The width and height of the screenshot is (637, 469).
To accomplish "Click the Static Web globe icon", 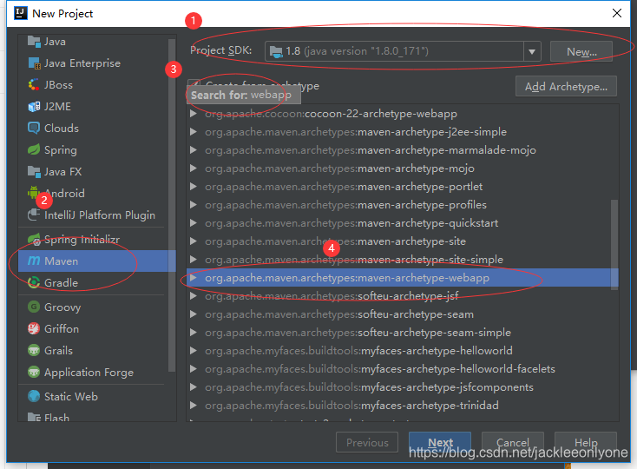I will (34, 396).
